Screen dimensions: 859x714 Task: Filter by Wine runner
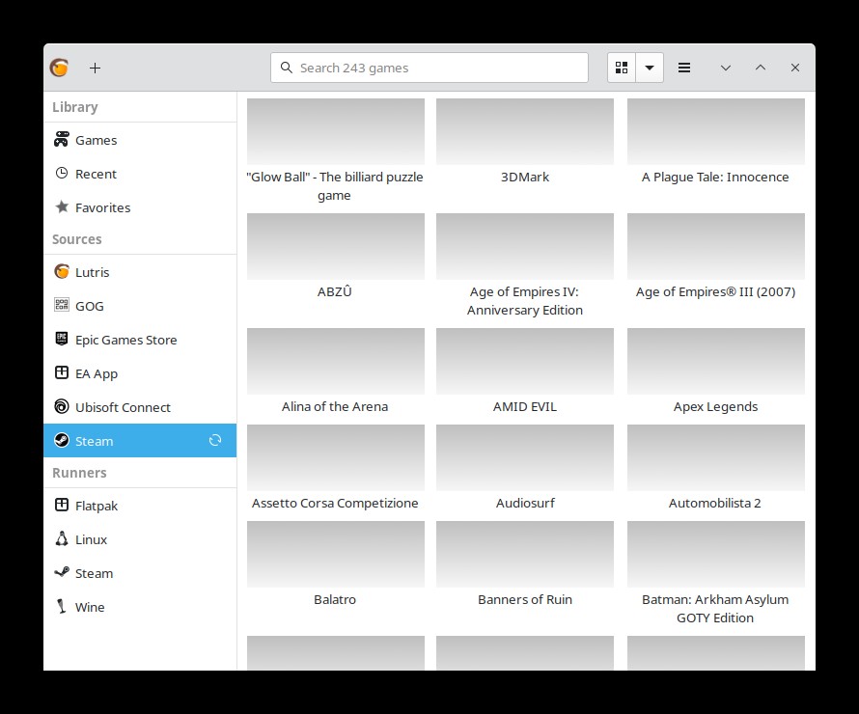[x=140, y=607]
